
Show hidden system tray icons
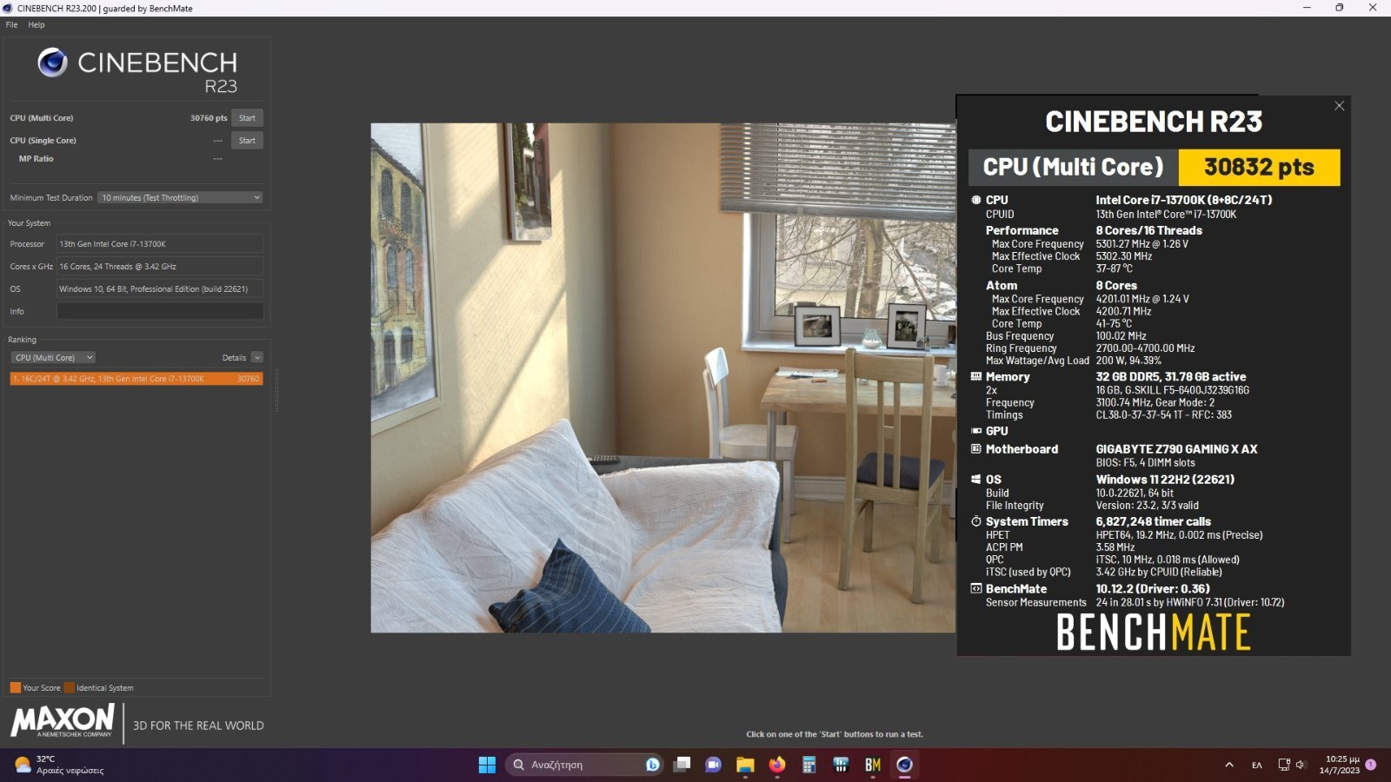click(1228, 765)
